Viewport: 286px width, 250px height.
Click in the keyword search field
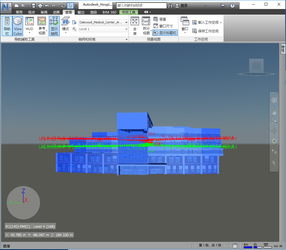(142, 5)
